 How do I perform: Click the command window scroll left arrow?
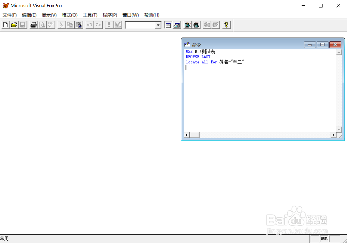(187, 135)
